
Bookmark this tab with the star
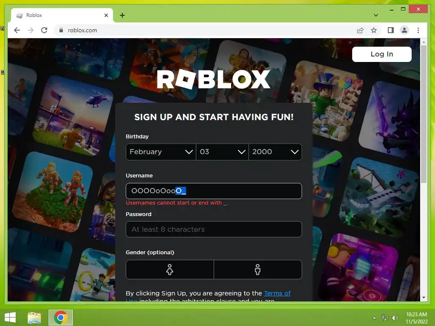374,30
